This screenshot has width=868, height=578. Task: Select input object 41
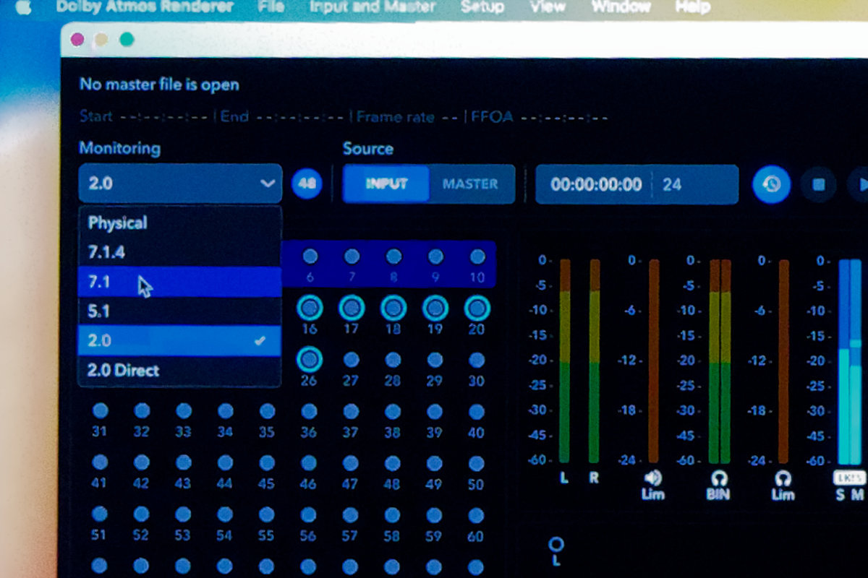[x=100, y=462]
